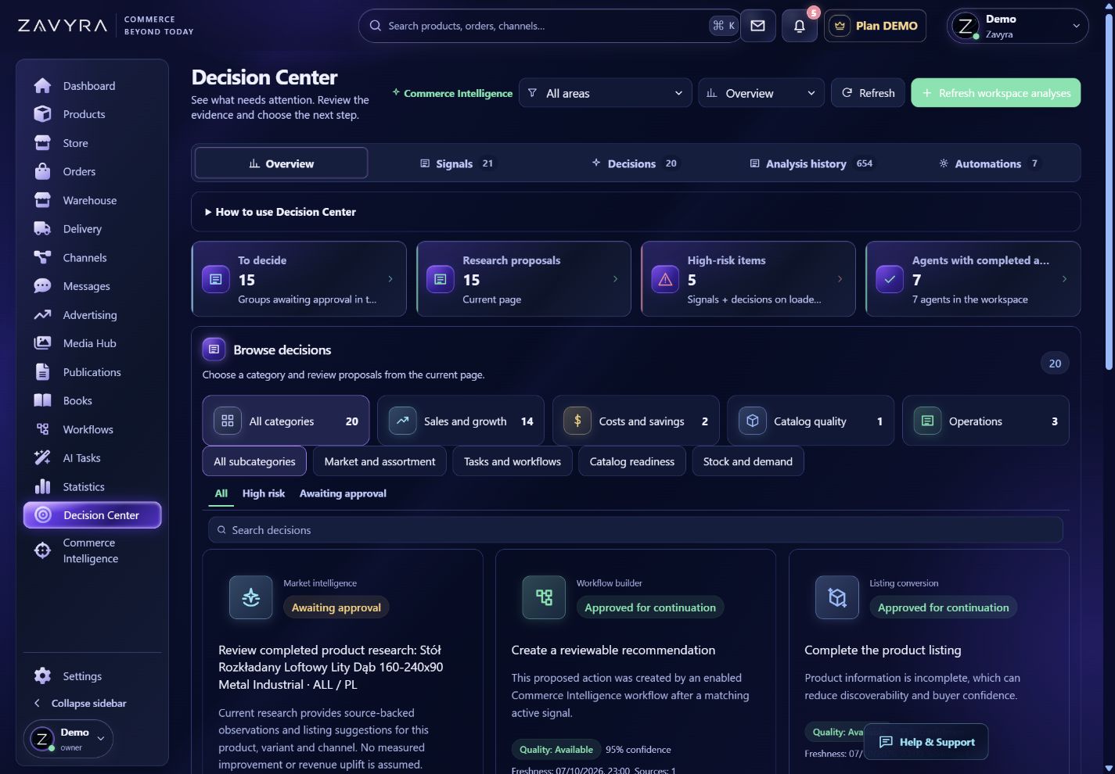Image resolution: width=1115 pixels, height=774 pixels.
Task: Open the Orders shopping bag icon
Action: tap(42, 171)
